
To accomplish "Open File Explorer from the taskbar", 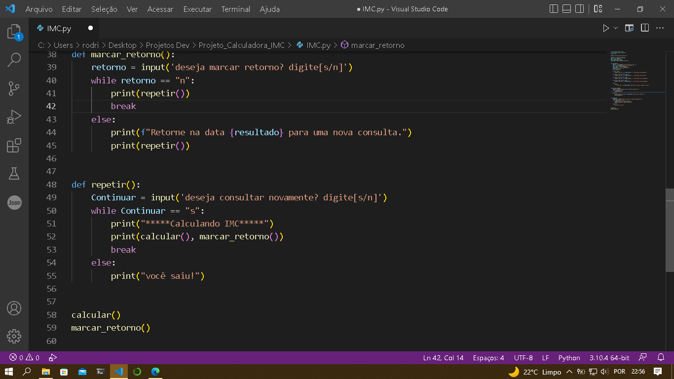I will pos(45,372).
